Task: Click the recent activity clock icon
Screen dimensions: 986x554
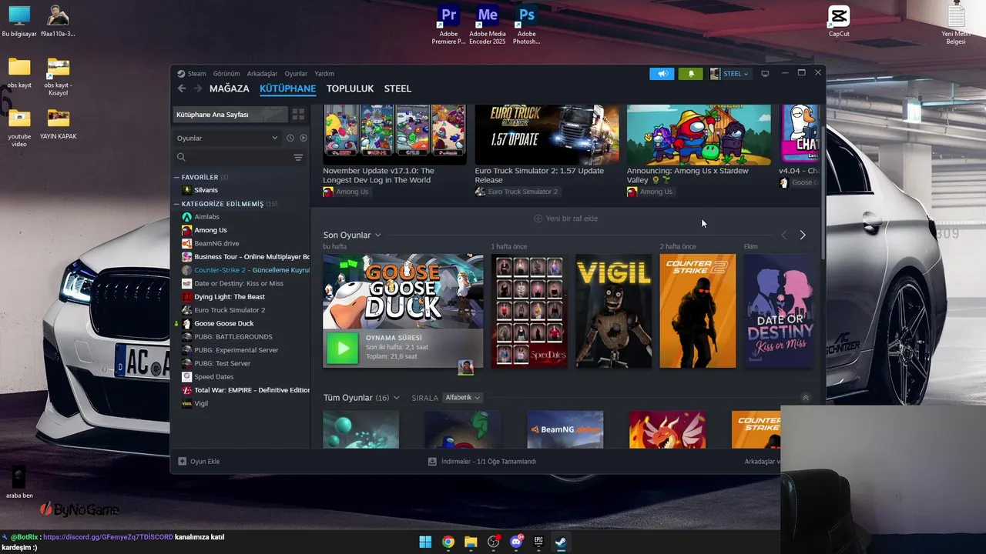Action: [x=290, y=138]
